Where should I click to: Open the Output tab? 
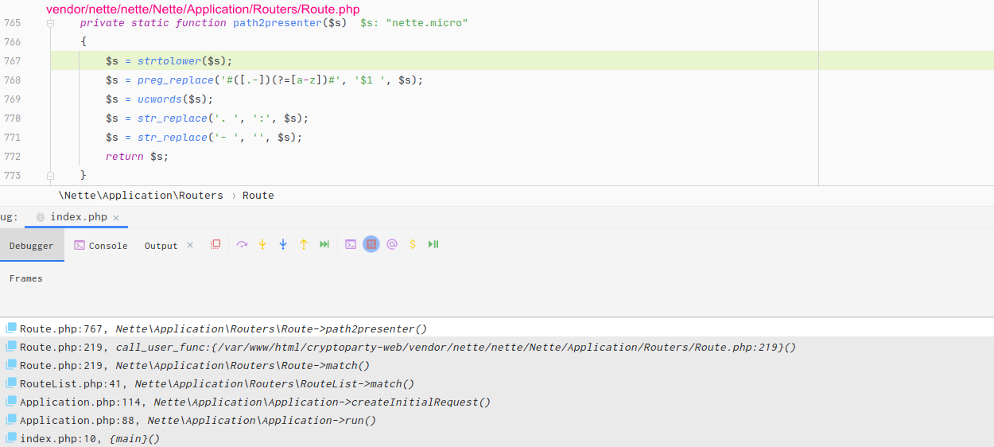click(x=161, y=246)
